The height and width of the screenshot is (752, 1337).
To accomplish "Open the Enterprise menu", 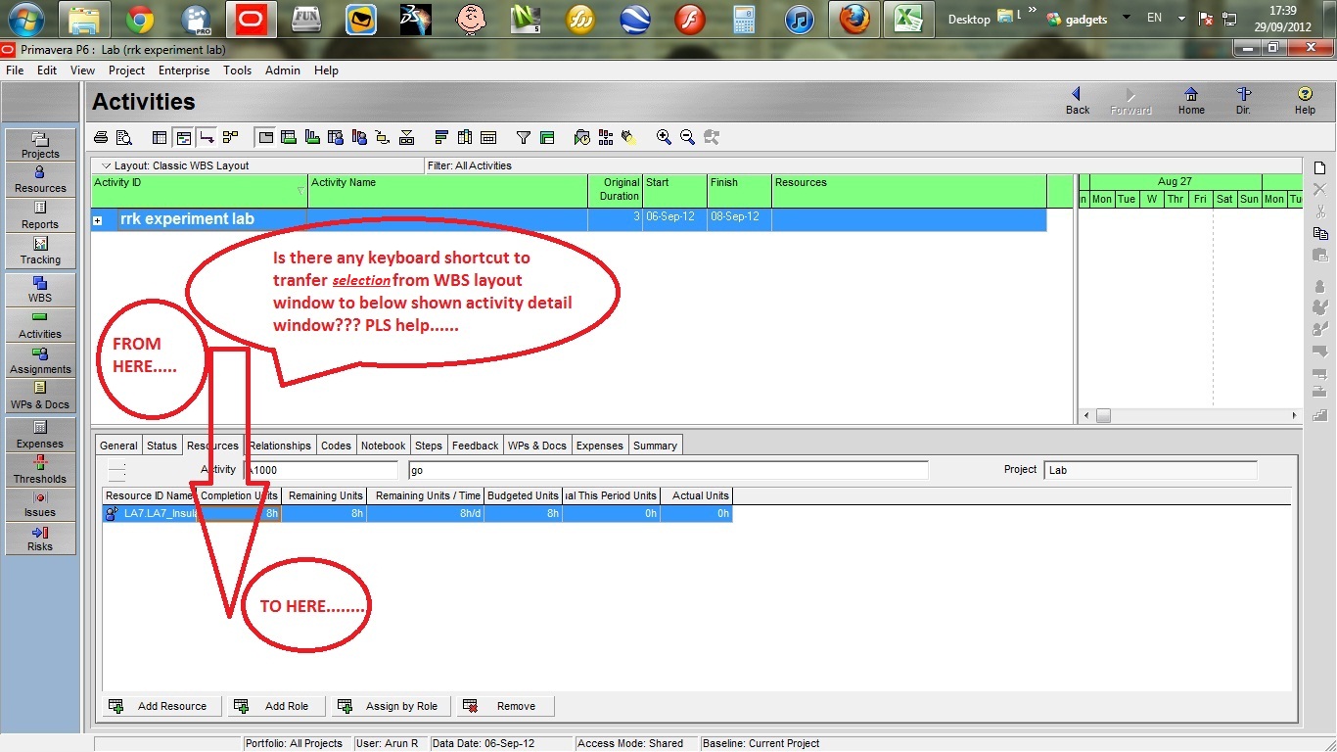I will coord(184,70).
